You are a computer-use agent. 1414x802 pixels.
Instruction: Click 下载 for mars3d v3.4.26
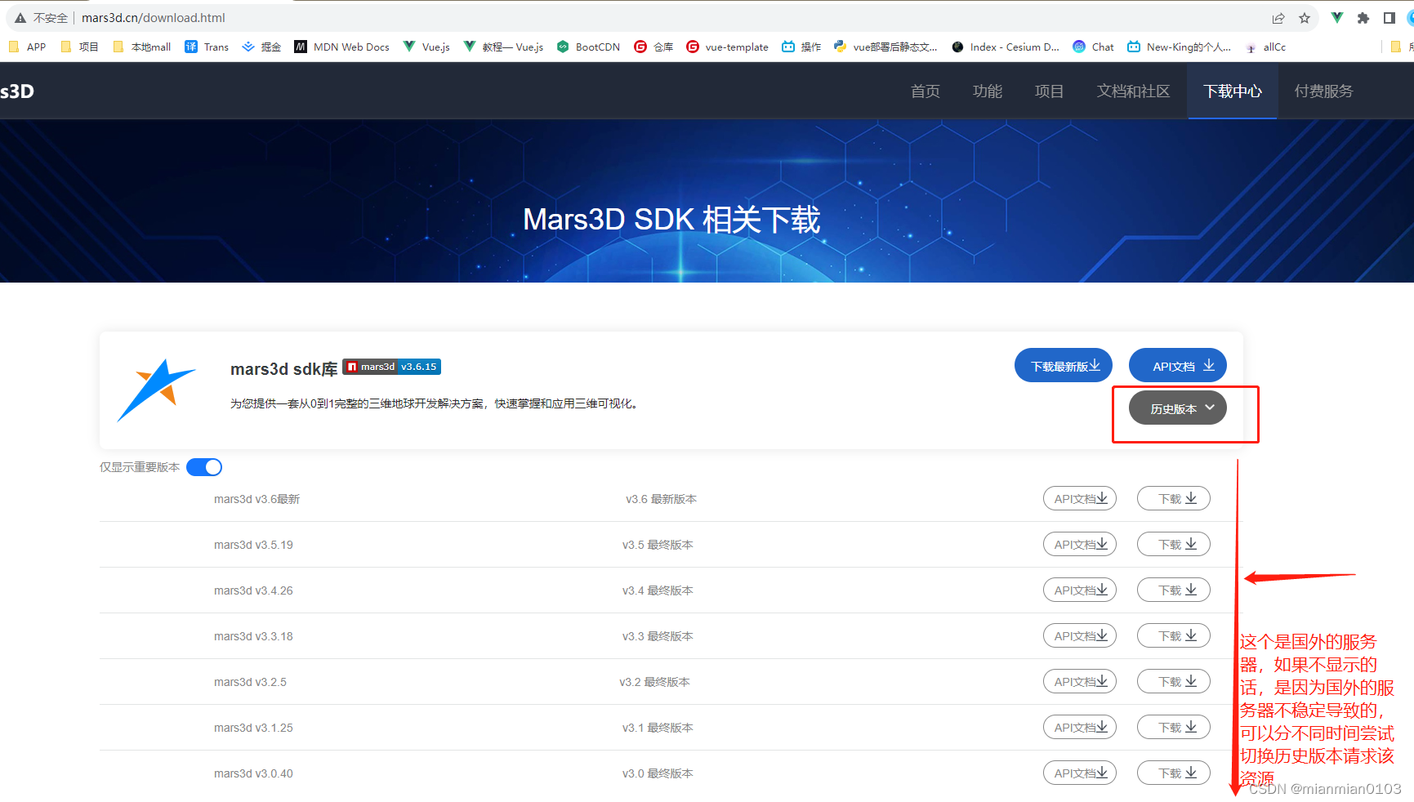click(x=1174, y=590)
